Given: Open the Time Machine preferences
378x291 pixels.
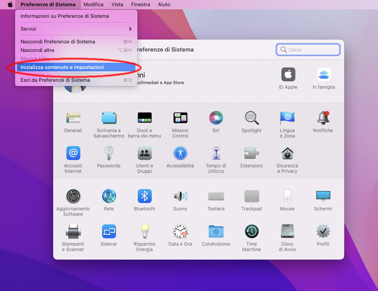Looking at the screenshot, I should [251, 231].
